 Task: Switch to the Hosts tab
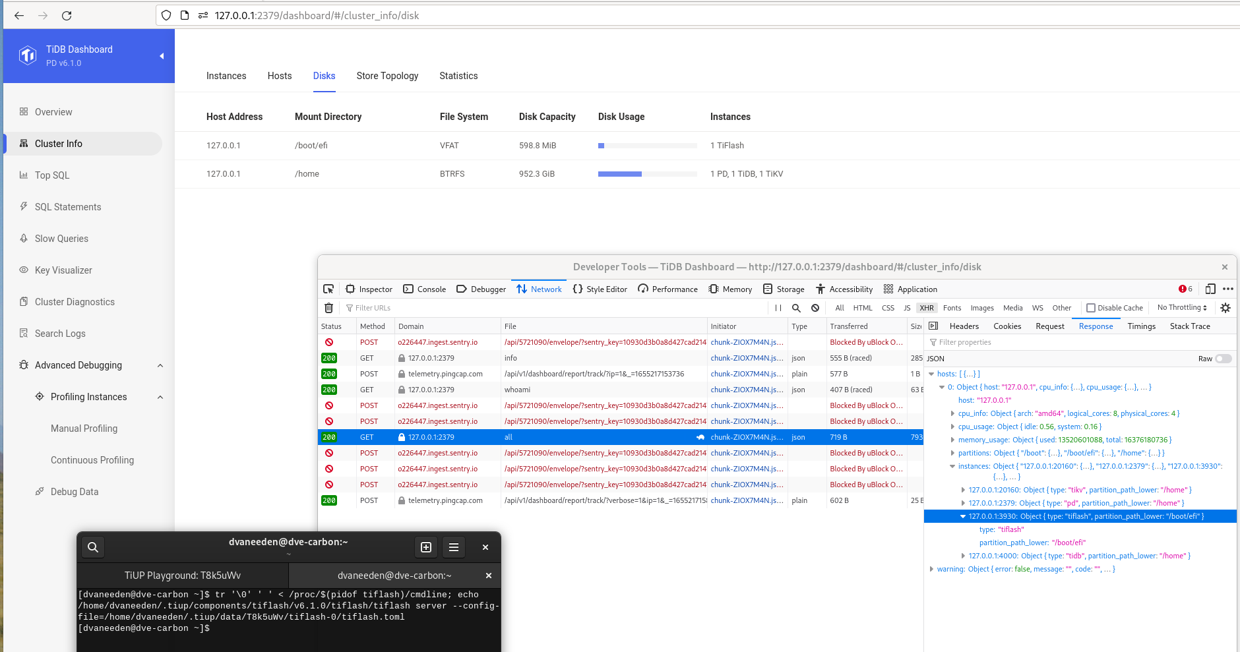tap(280, 76)
